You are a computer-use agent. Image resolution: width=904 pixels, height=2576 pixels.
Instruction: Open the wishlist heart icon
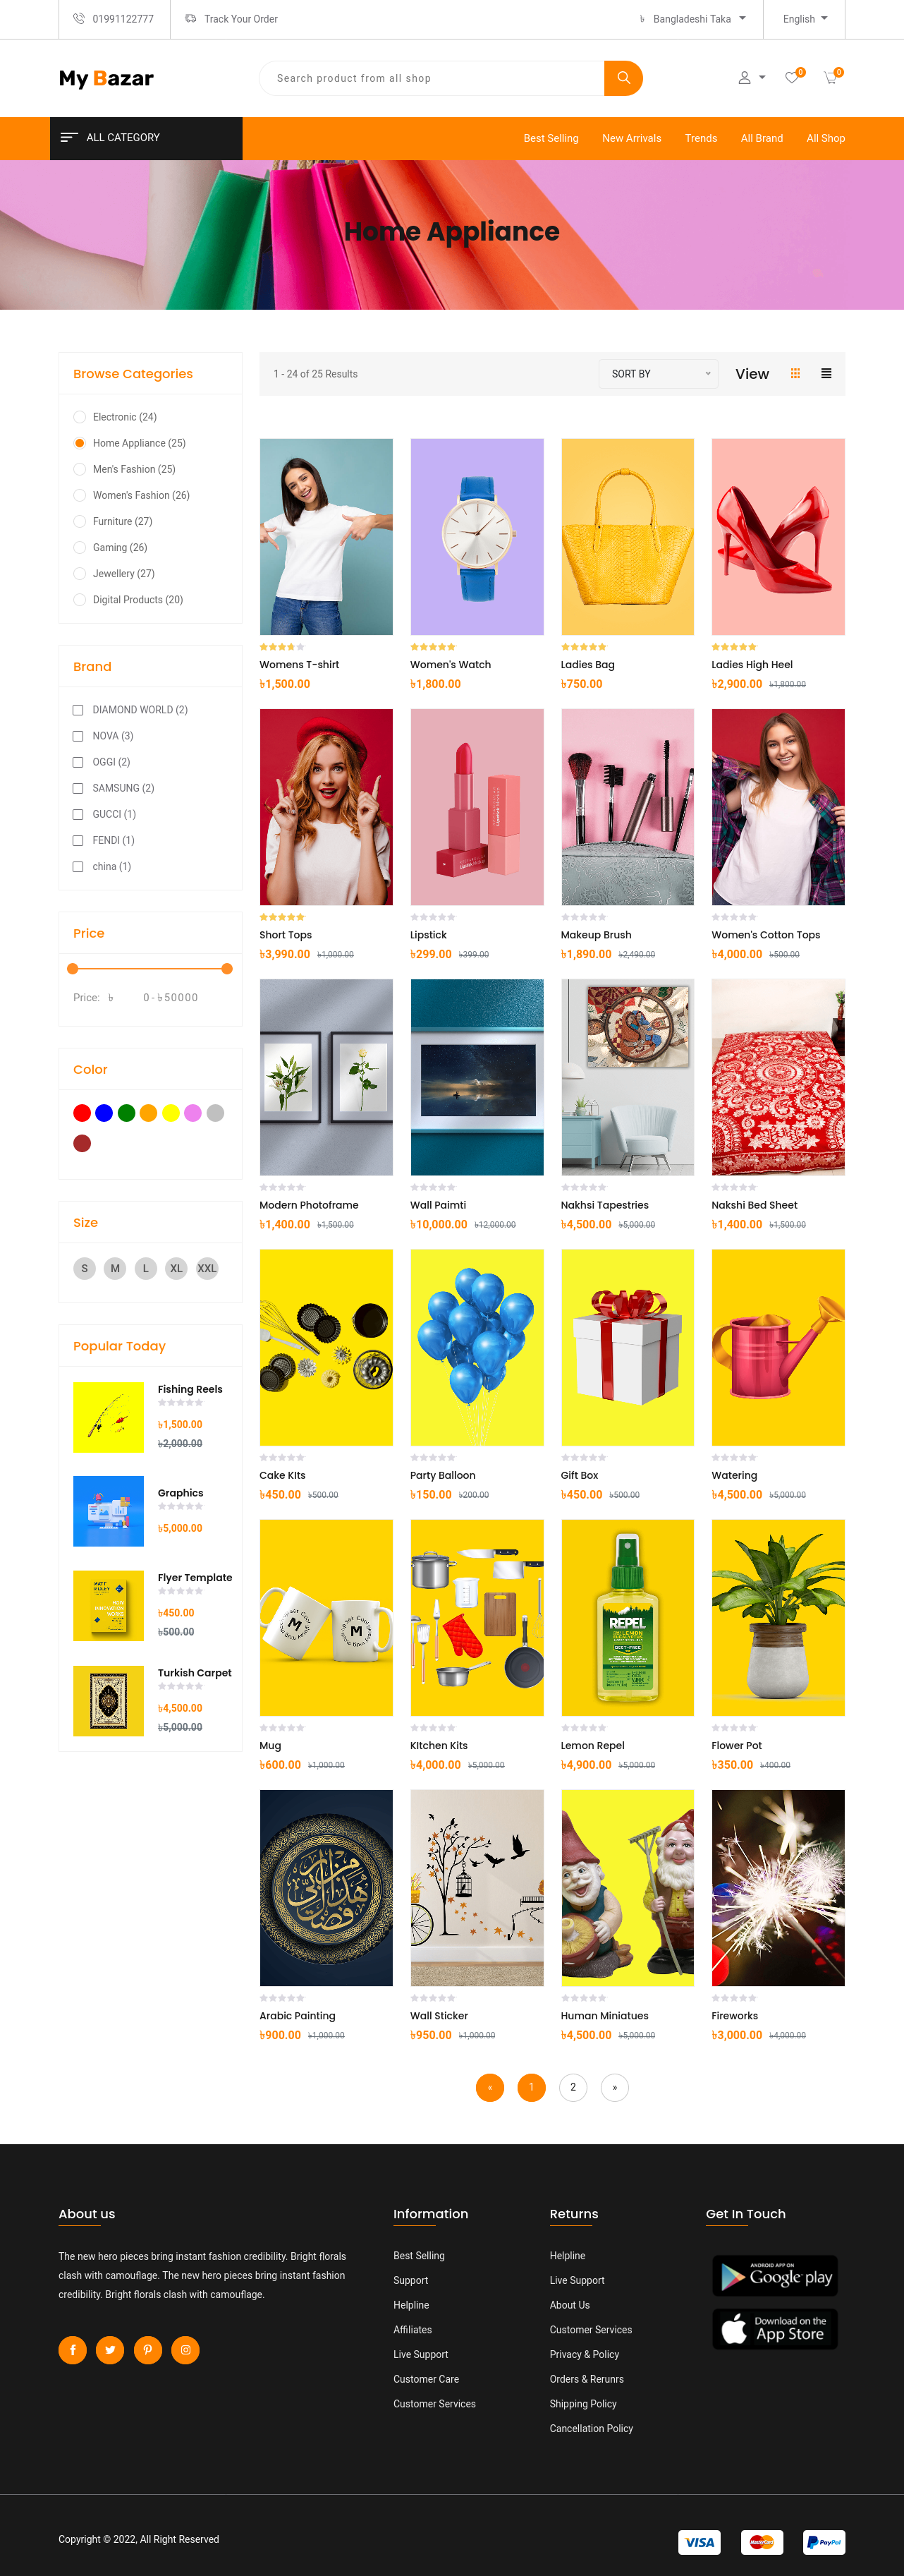coord(791,78)
